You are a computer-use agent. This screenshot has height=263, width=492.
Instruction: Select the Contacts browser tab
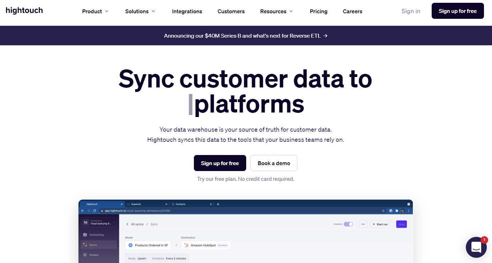click(180, 204)
